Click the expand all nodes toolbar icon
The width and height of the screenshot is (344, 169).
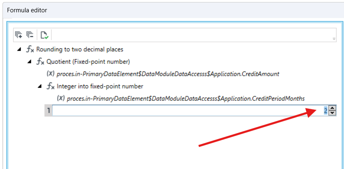pos(18,34)
